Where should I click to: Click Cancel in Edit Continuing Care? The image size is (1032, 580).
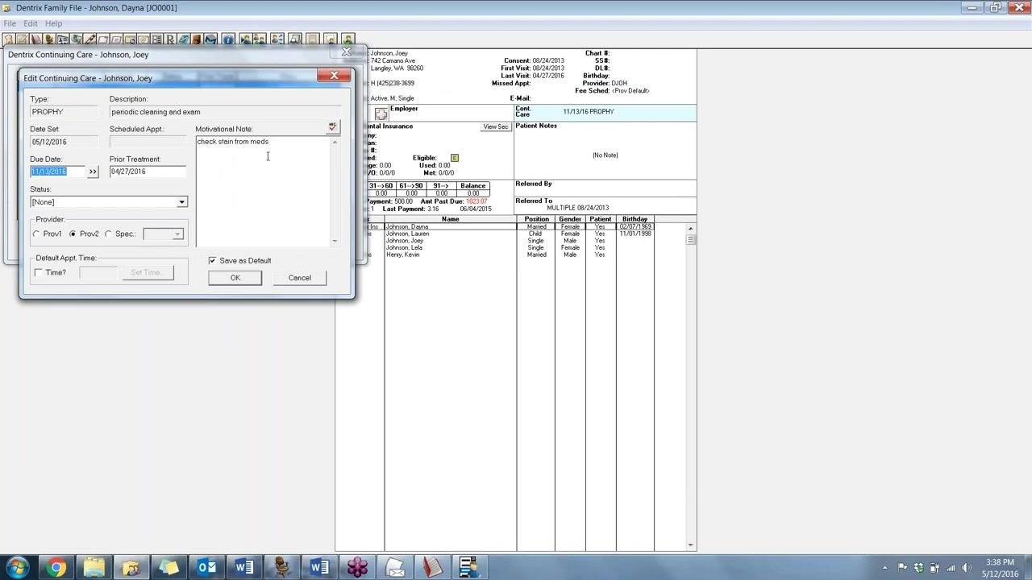pos(299,278)
